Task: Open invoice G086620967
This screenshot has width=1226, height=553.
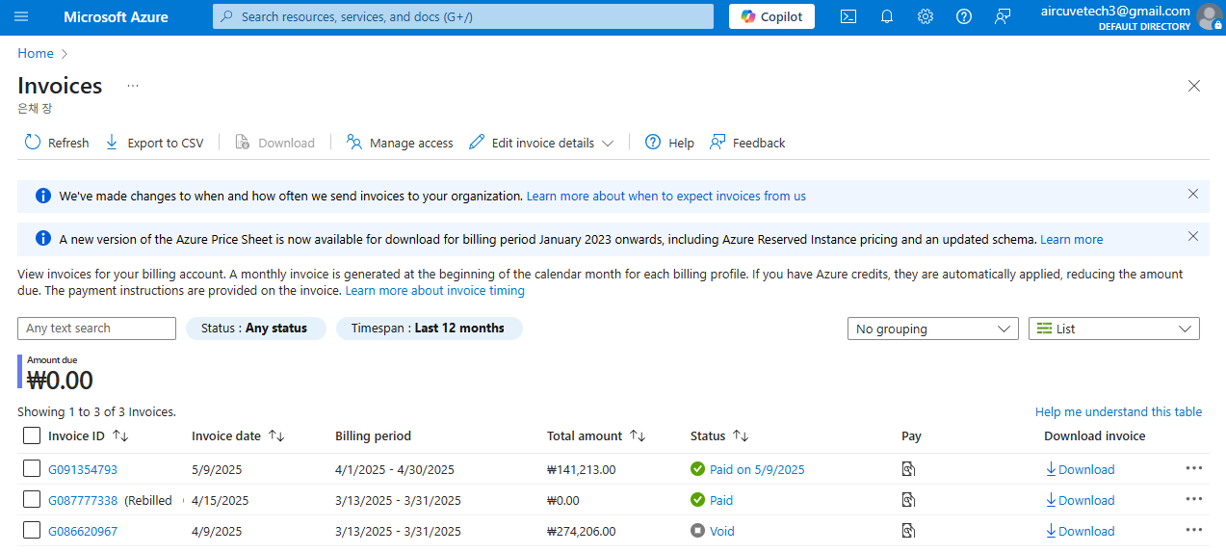Action: point(83,532)
